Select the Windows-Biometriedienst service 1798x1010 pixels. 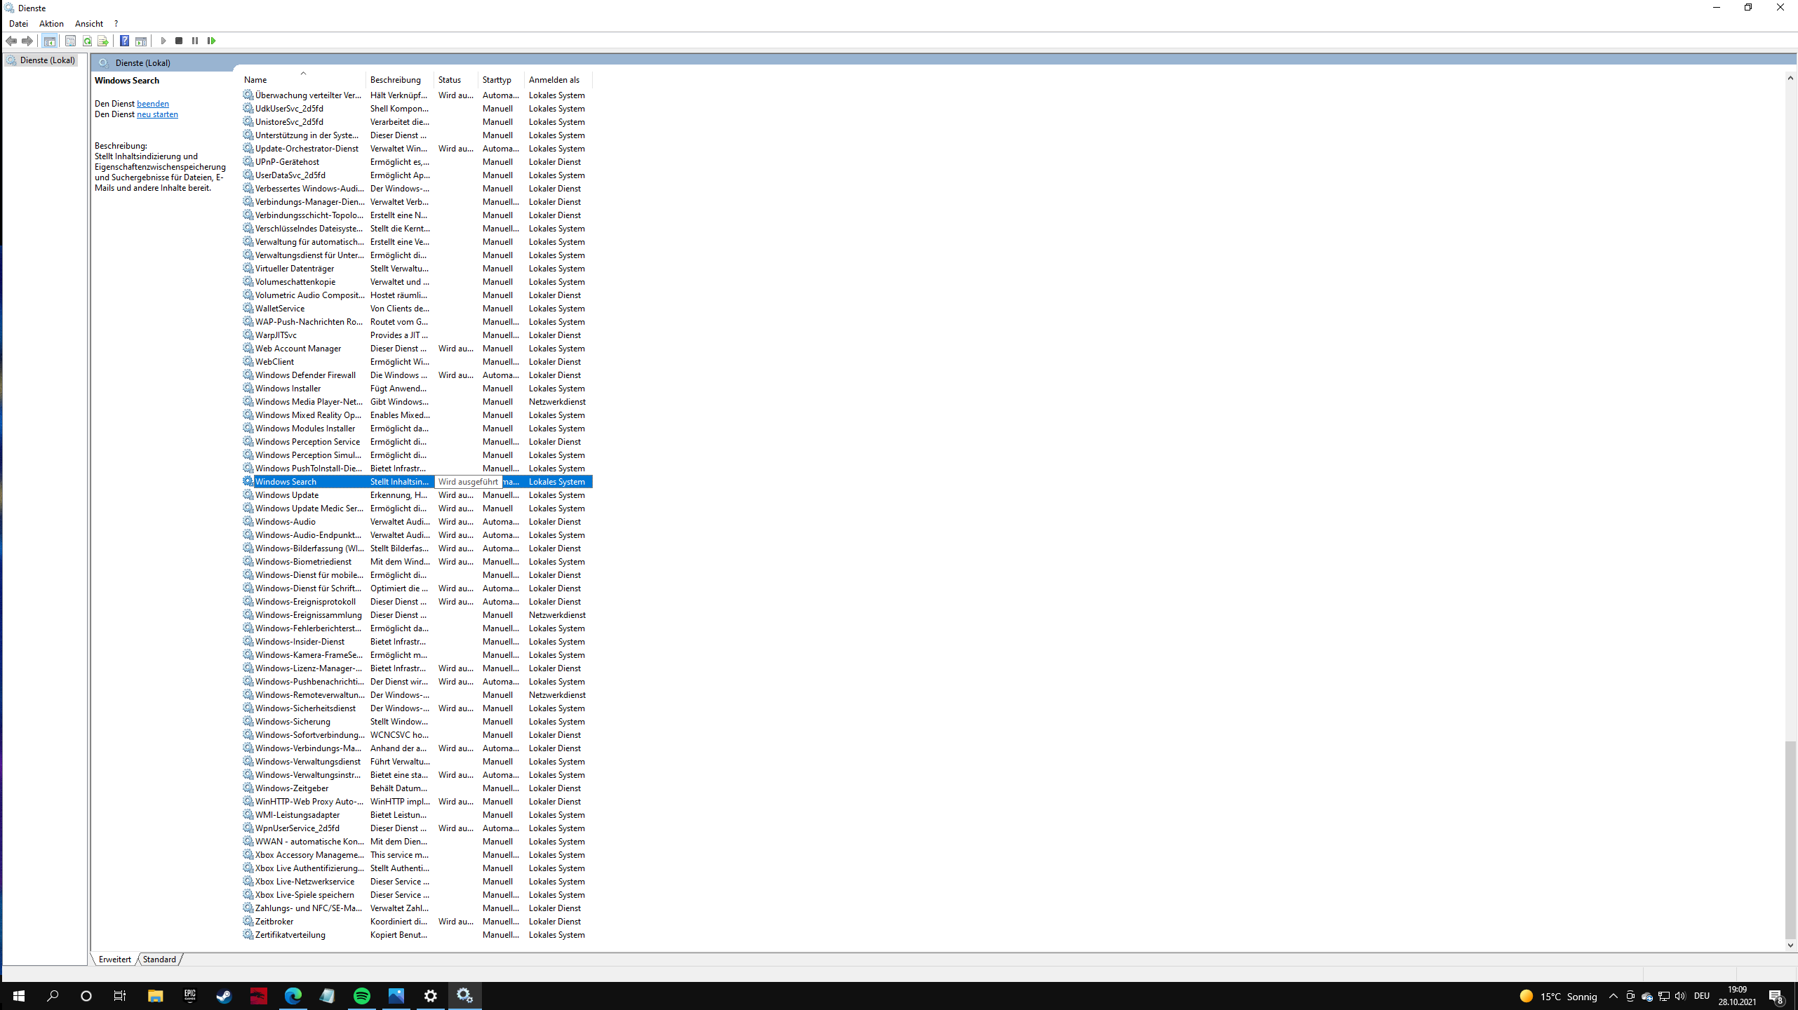[x=417, y=562]
